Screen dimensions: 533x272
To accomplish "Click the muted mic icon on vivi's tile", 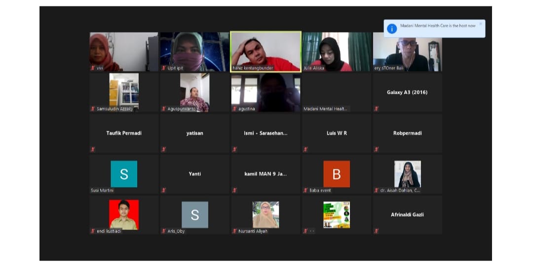I will click(93, 68).
